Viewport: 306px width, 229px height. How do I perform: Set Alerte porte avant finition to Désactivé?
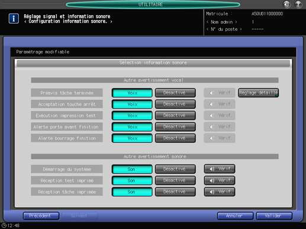click(x=175, y=127)
